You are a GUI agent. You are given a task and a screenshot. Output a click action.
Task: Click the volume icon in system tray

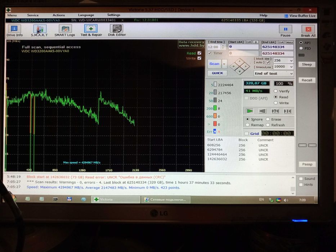(286, 200)
